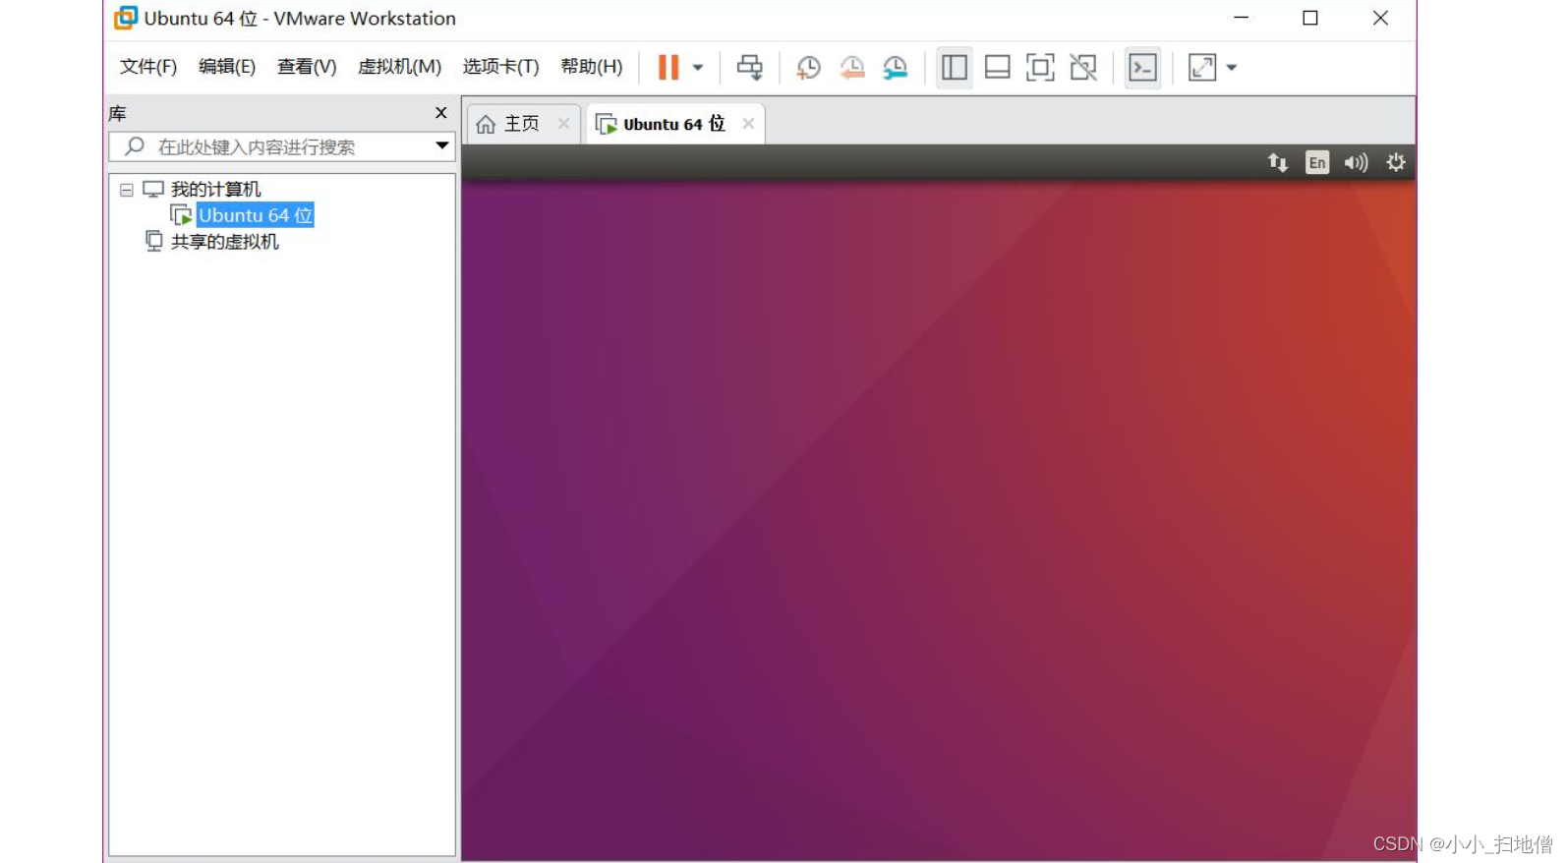Open the power options dropdown arrow beside pause
Viewport: 1567px width, 863px height.
(698, 68)
